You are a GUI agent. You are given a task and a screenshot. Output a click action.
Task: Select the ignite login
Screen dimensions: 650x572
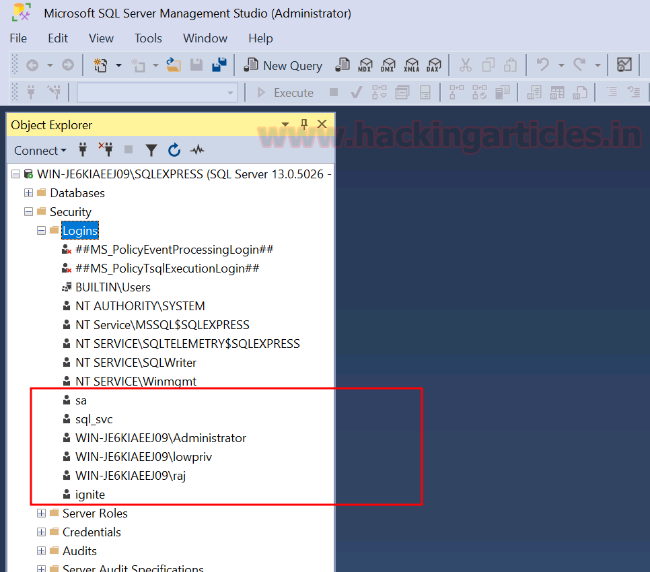click(x=90, y=495)
